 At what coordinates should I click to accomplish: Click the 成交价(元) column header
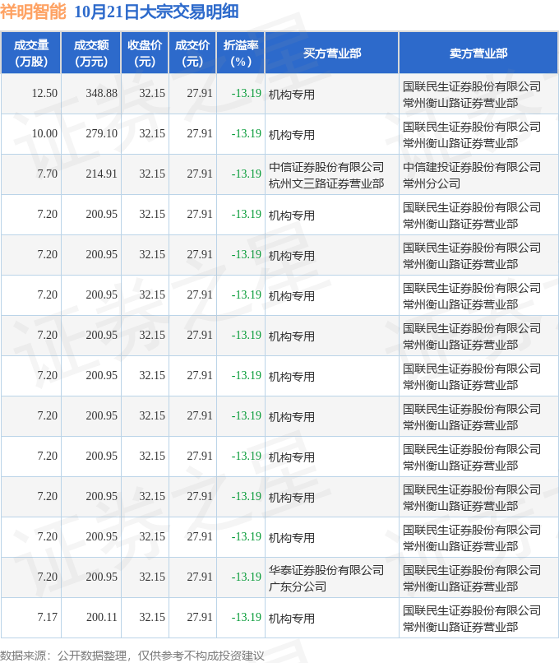tap(192, 53)
